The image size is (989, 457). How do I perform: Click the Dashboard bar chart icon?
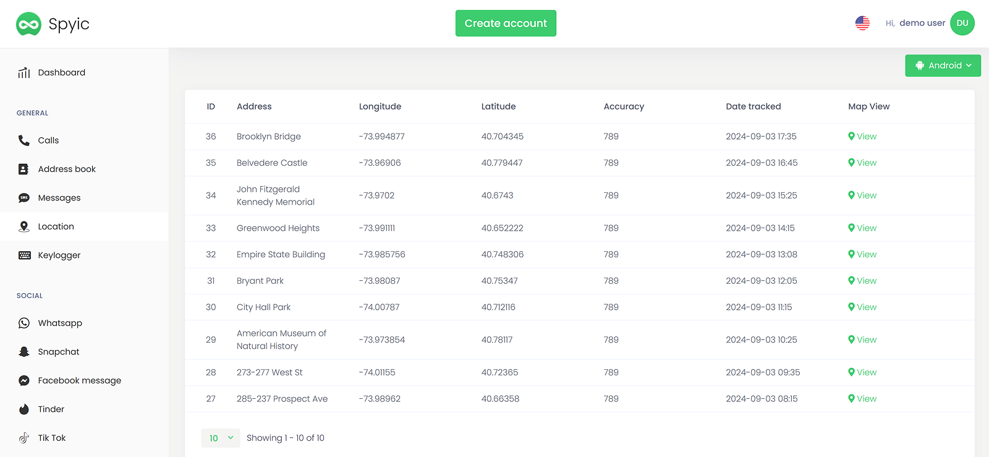[x=24, y=72]
